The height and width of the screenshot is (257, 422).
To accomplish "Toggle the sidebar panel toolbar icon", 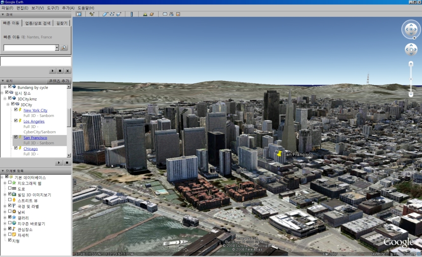I will [79, 14].
